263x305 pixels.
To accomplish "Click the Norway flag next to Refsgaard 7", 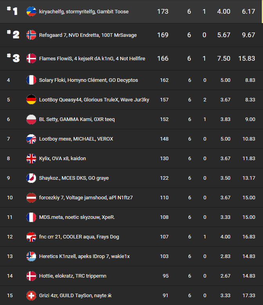I will click(31, 35).
